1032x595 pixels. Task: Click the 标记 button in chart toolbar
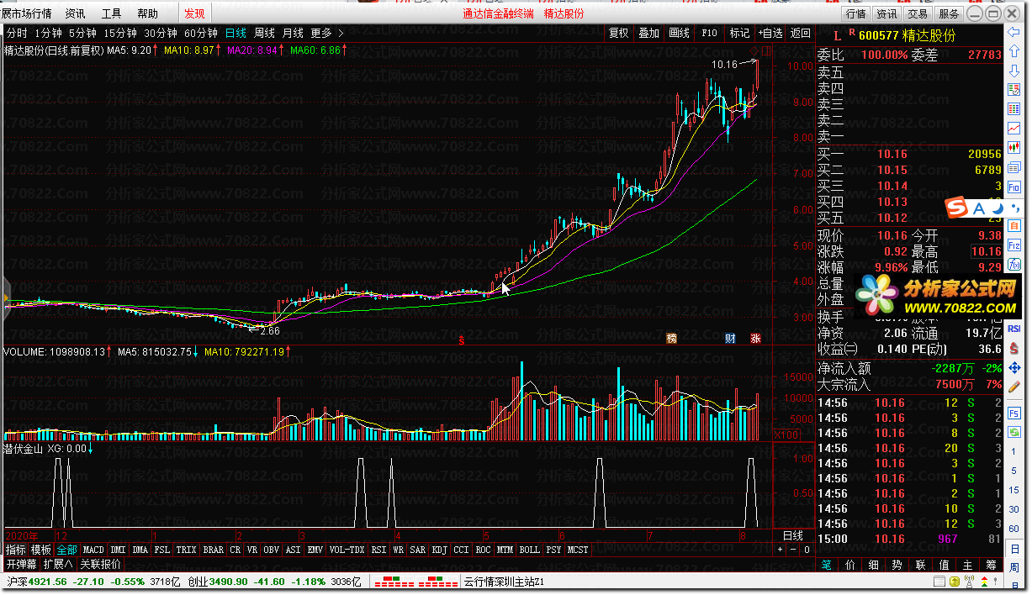coord(739,33)
